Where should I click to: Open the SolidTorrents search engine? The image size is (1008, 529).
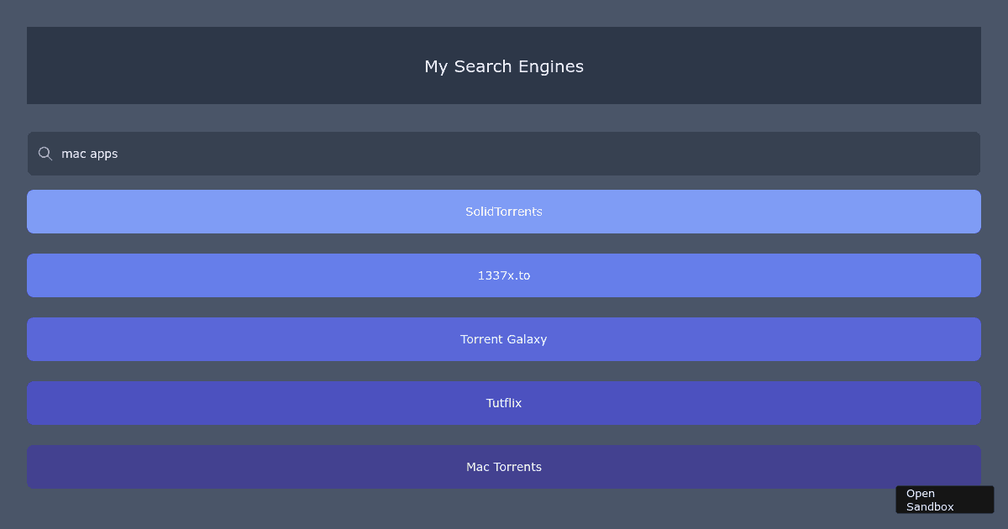[x=504, y=212]
